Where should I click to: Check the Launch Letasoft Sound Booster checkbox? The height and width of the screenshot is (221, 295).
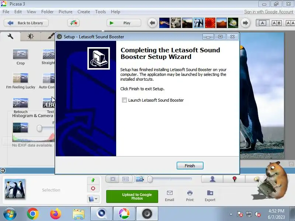124,100
